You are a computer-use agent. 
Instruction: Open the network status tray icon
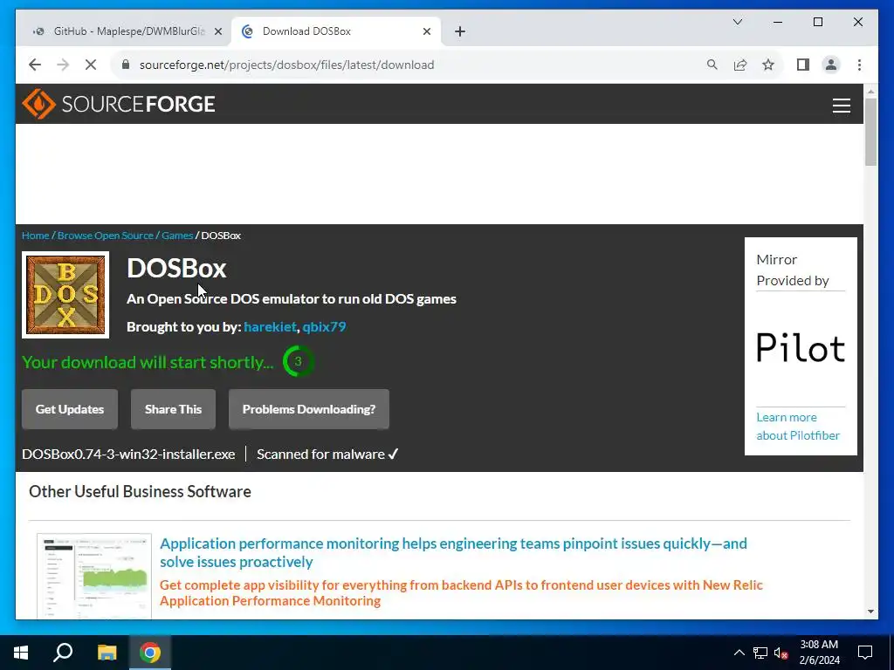[x=760, y=653]
